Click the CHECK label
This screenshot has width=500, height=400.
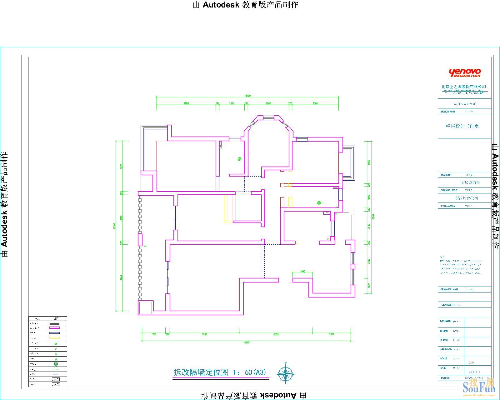pos(444,340)
